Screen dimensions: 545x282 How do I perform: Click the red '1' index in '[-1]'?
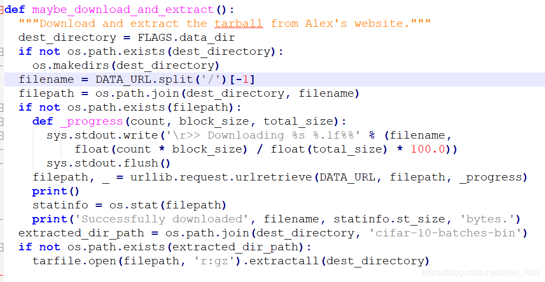click(x=246, y=79)
